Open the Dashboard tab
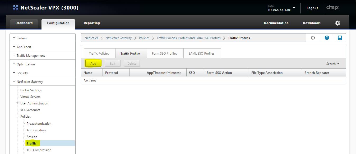Viewport: 356px width, 154px height. pos(24,23)
